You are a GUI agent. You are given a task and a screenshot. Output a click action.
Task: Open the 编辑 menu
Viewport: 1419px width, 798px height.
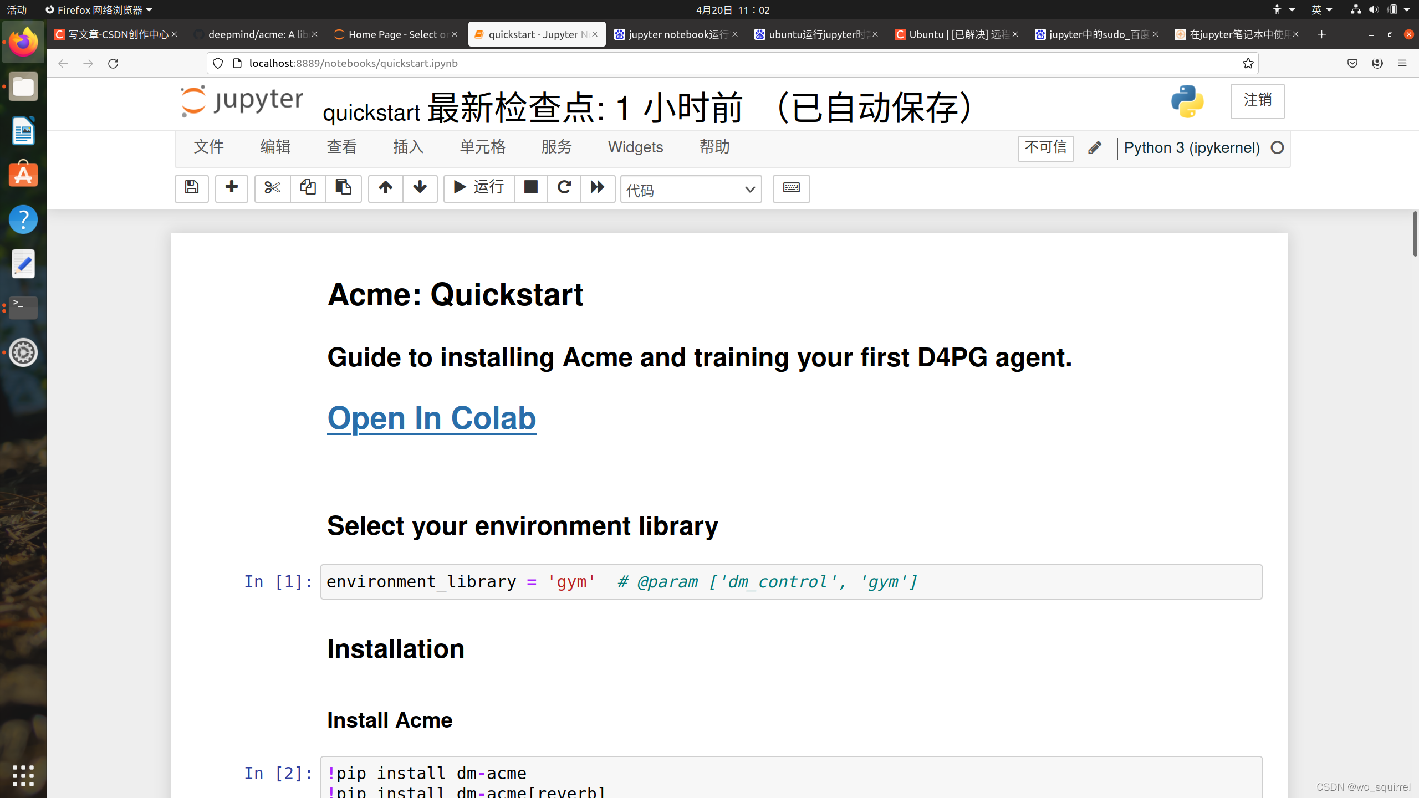tap(275, 147)
